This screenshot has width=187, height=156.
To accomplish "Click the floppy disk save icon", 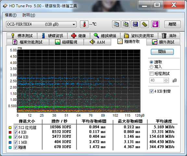I will pos(135,24).
